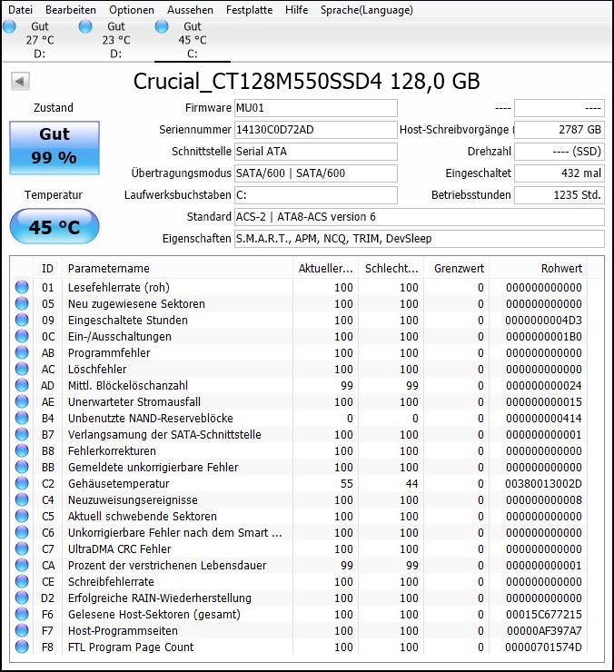Open the Hilfe menu
The height and width of the screenshot is (672, 614).
point(297,9)
